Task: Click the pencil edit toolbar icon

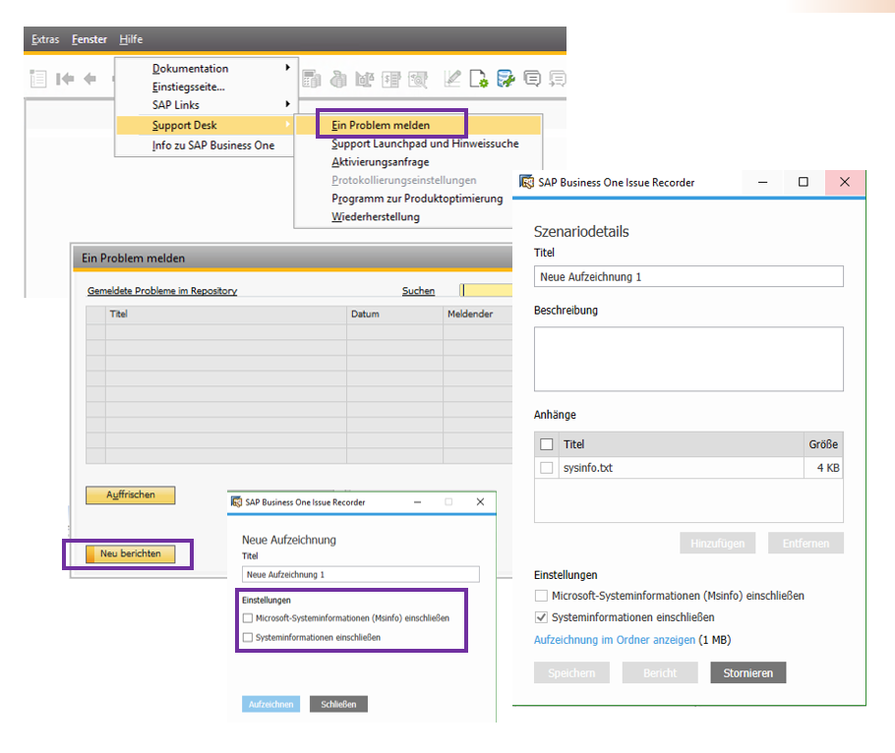Action: (x=452, y=79)
